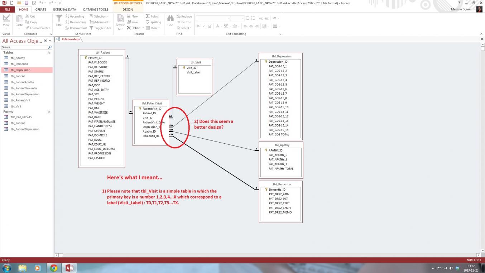Collapse the Forms group
Image resolution: width=485 pixels, height=273 pixels.
click(49, 112)
